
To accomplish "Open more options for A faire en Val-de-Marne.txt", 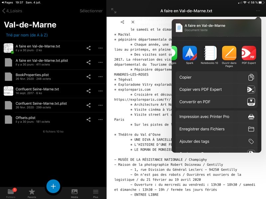I will [100, 48].
